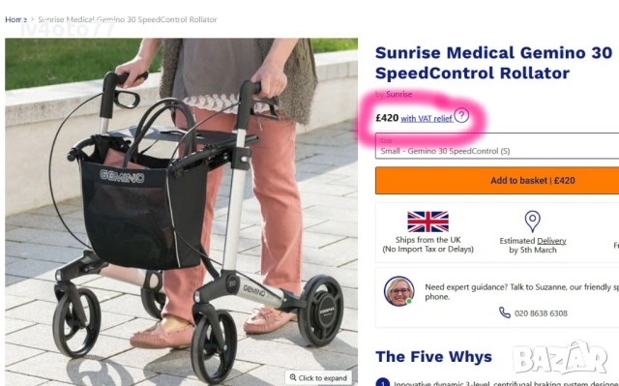Click the rollator product photo
The image size is (619, 386).
click(181, 212)
